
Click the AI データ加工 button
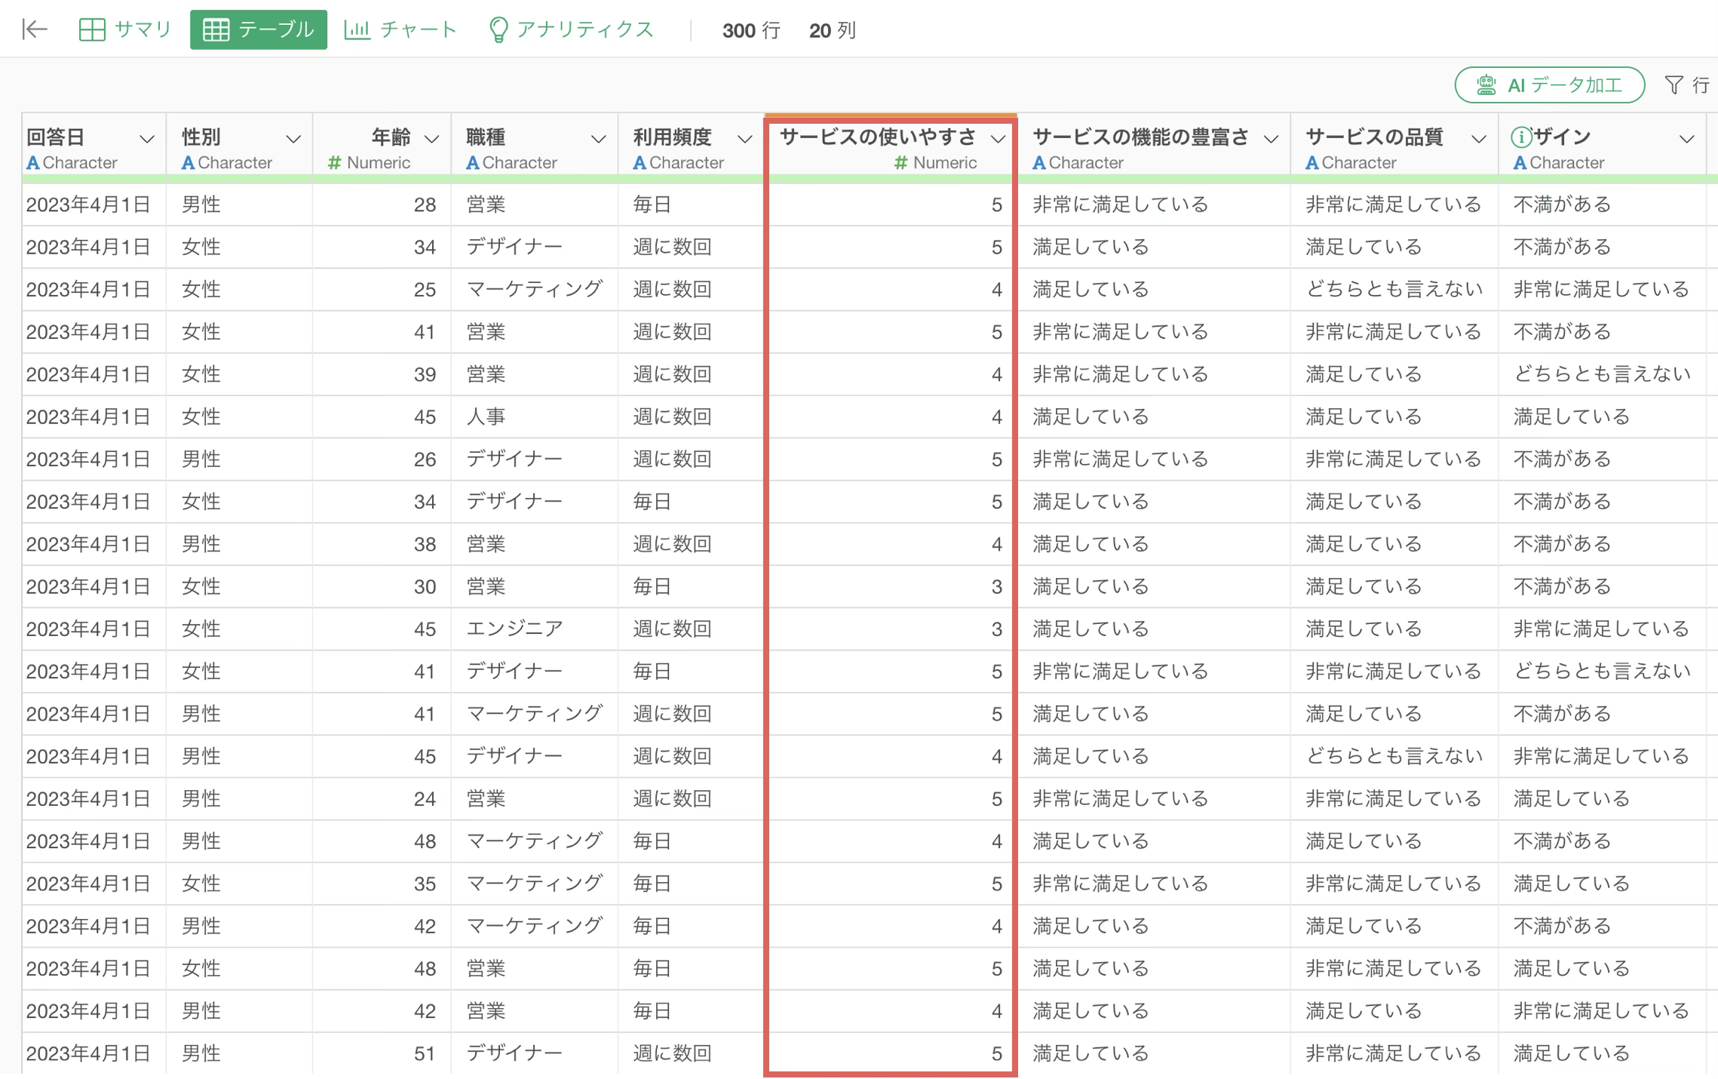[x=1550, y=85]
